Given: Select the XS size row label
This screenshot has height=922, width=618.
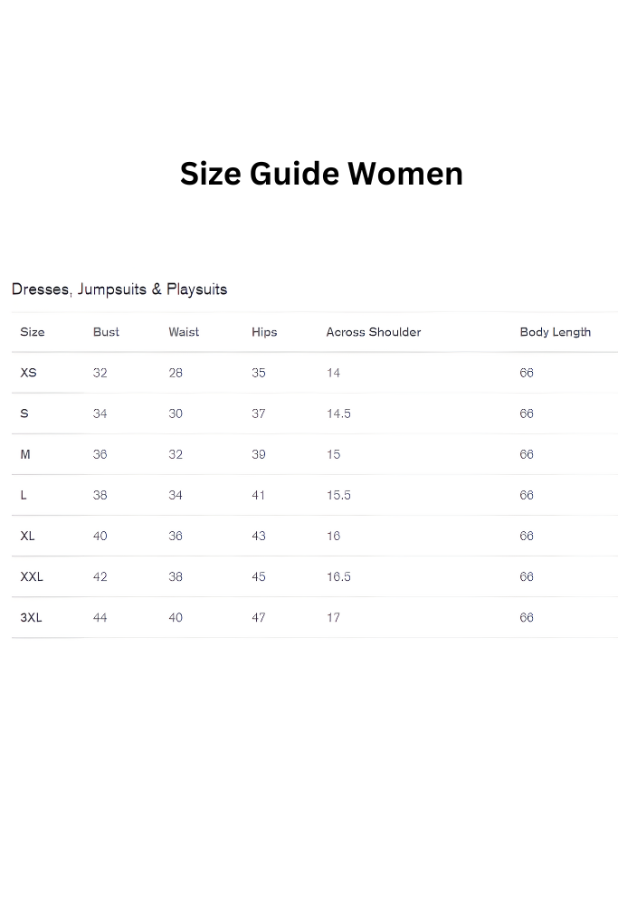Looking at the screenshot, I should pyautogui.click(x=29, y=373).
